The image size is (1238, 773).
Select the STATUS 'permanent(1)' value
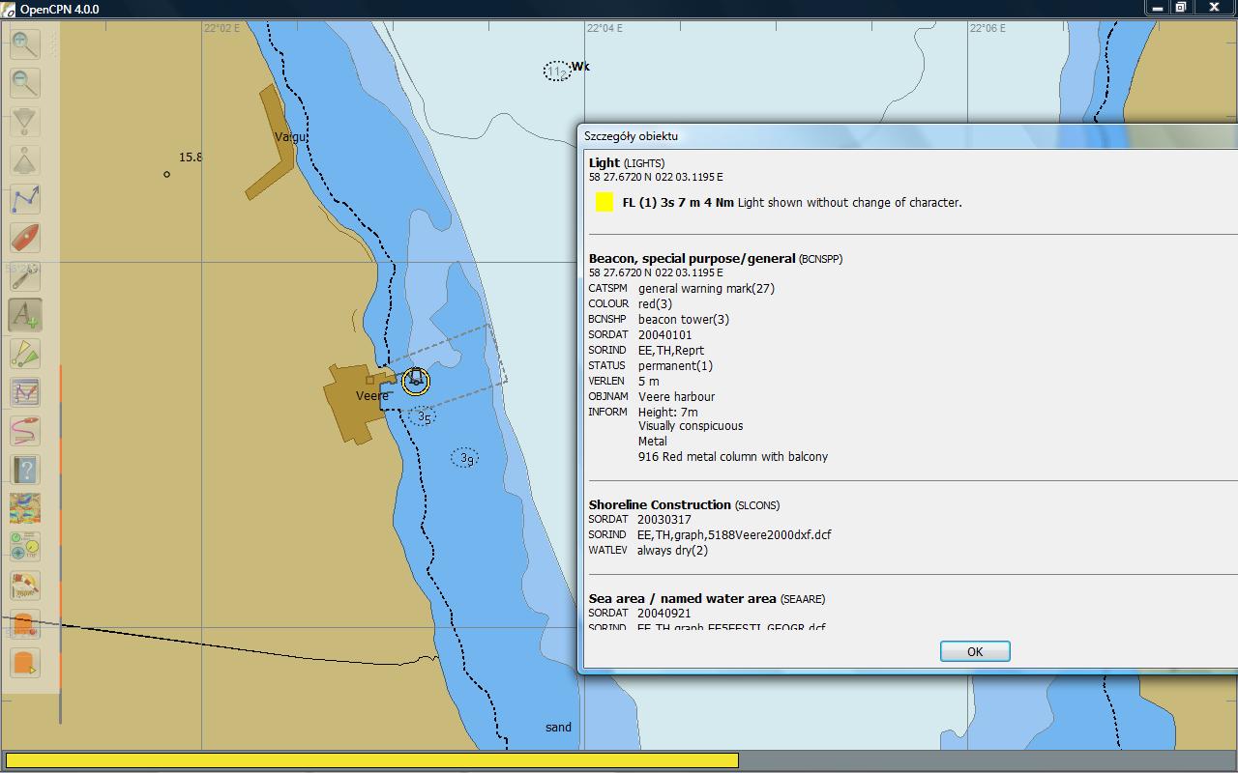coord(675,365)
